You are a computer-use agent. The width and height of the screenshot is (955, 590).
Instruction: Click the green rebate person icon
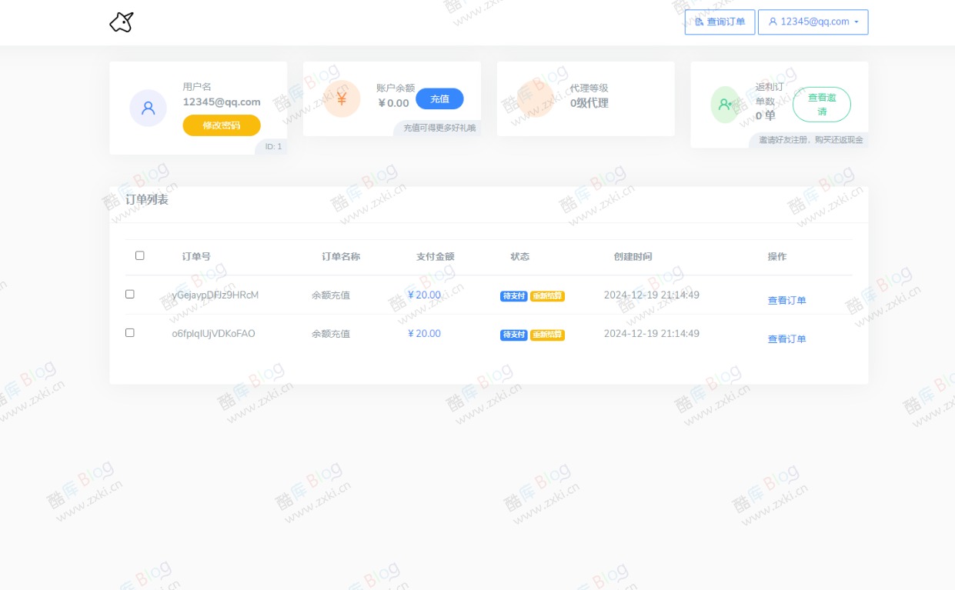(724, 105)
